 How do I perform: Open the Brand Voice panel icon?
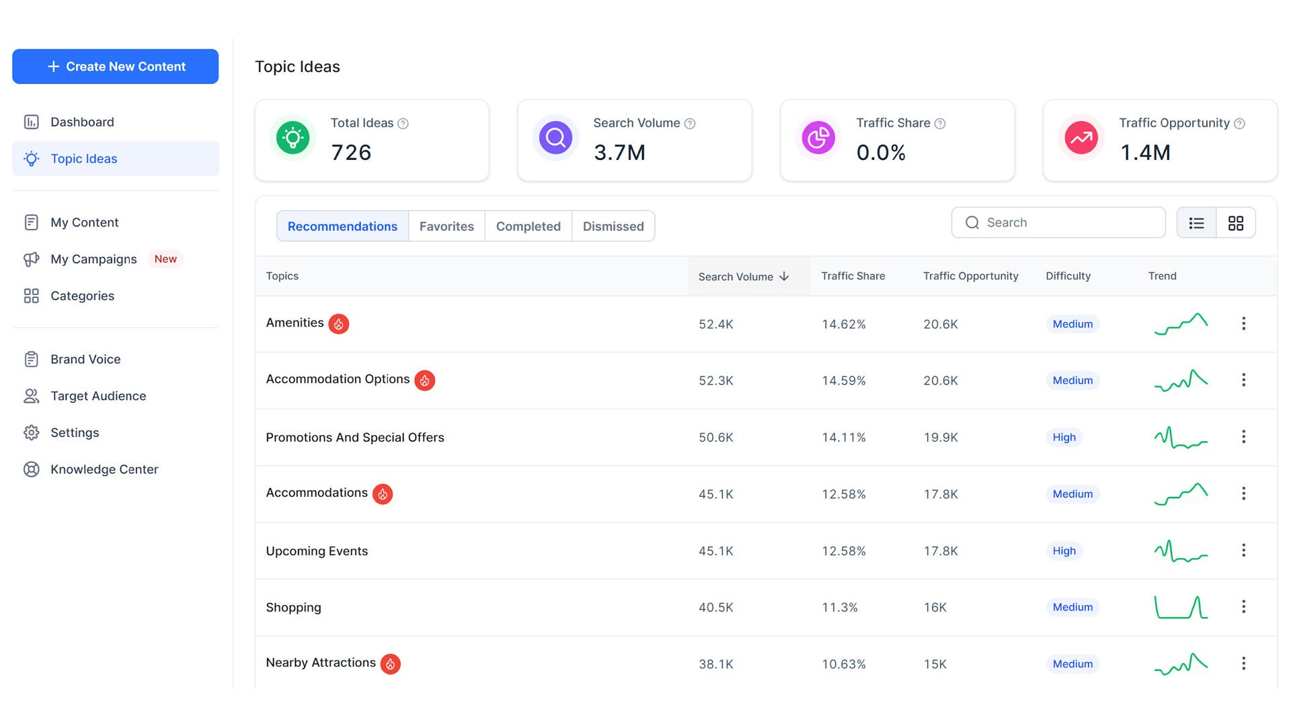click(x=32, y=359)
